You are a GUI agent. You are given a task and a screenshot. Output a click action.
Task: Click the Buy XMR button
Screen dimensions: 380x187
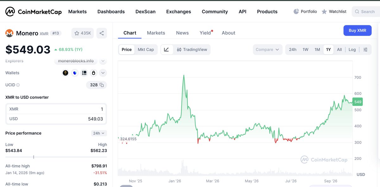pyautogui.click(x=358, y=30)
